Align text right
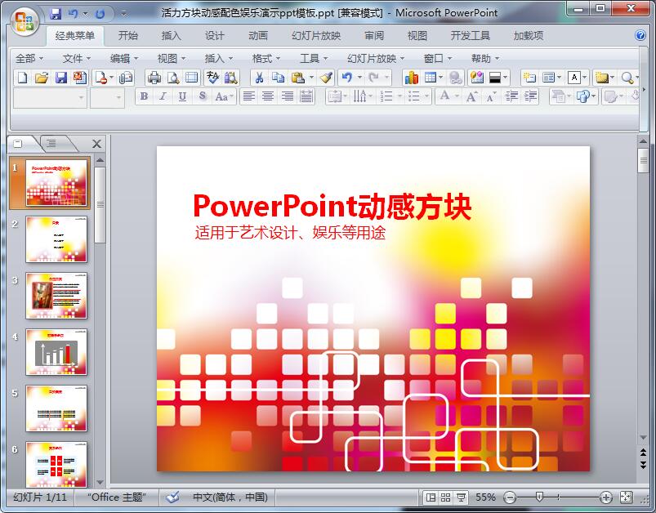656x513 pixels. (287, 96)
